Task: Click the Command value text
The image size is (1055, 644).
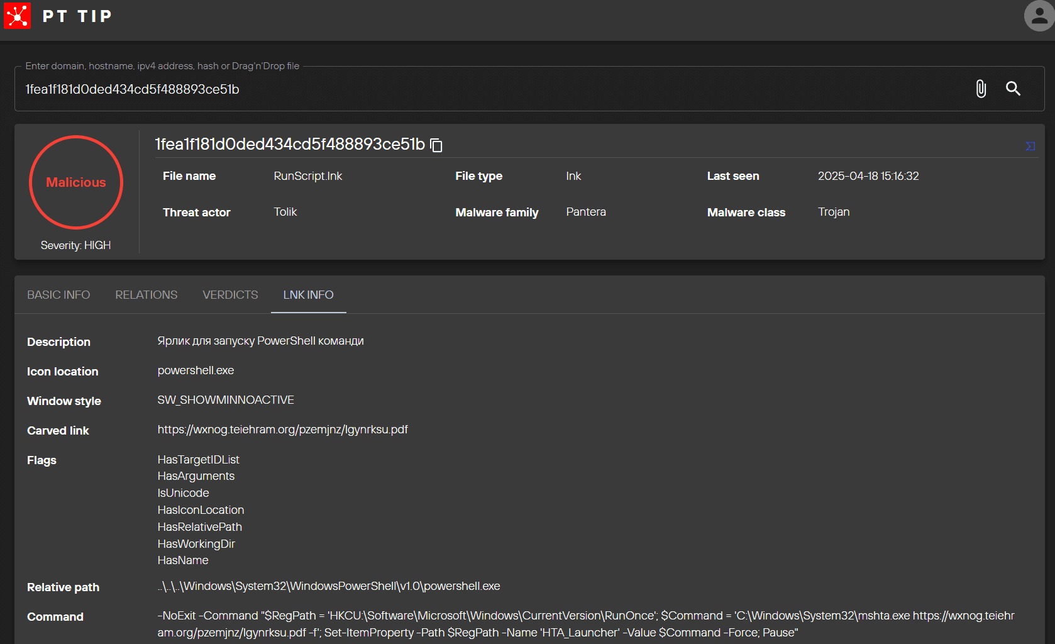Action: [x=586, y=624]
